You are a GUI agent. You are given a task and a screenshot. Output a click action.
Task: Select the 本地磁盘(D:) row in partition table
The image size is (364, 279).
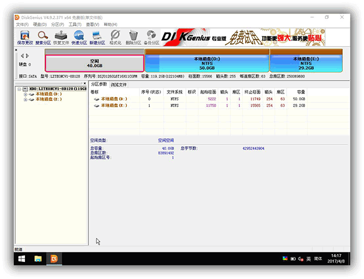tap(198, 99)
